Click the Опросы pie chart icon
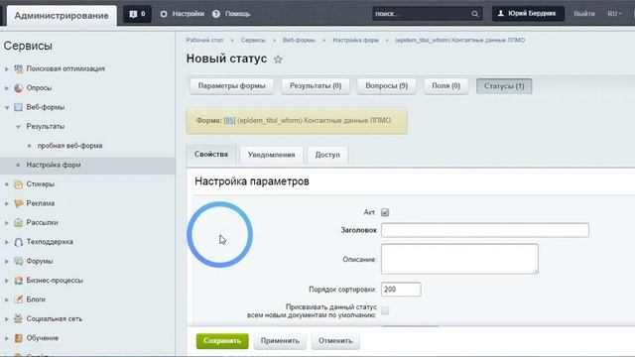The height and width of the screenshot is (357, 635). click(18, 88)
